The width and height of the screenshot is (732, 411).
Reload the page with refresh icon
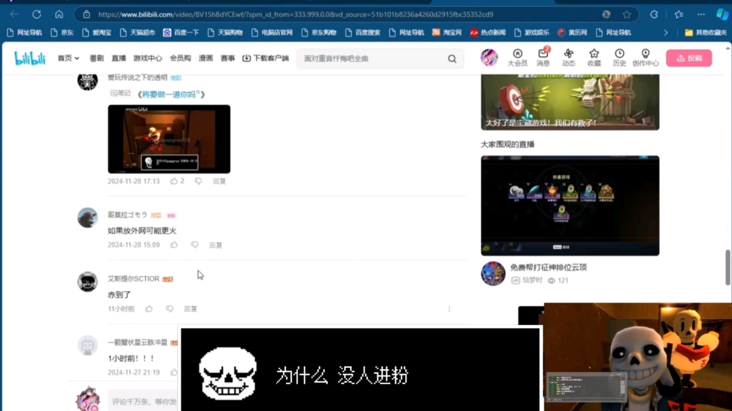(37, 14)
